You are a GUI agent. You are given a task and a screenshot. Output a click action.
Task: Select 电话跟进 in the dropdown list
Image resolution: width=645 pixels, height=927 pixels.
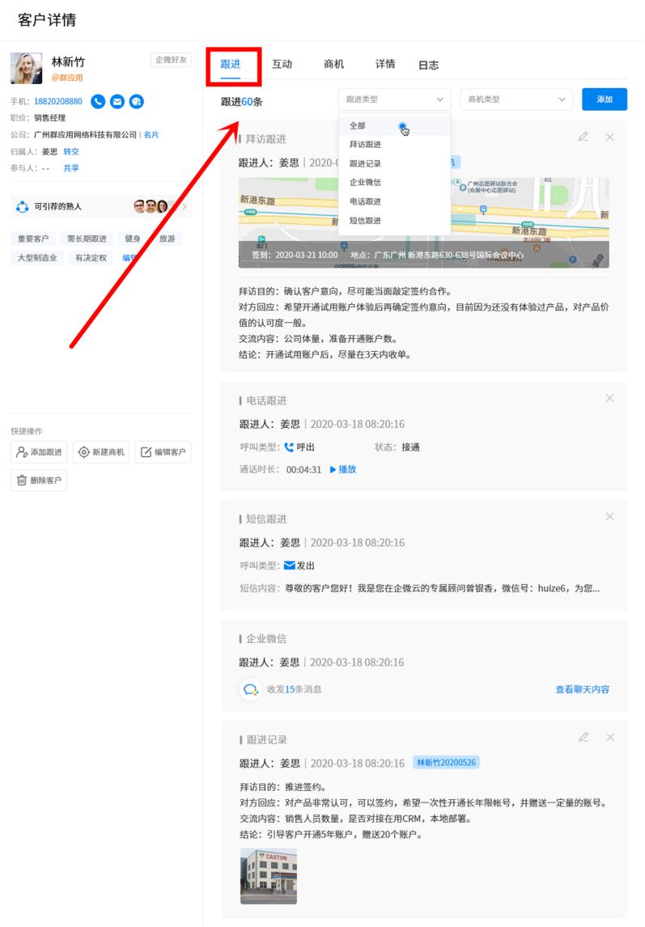394,201
